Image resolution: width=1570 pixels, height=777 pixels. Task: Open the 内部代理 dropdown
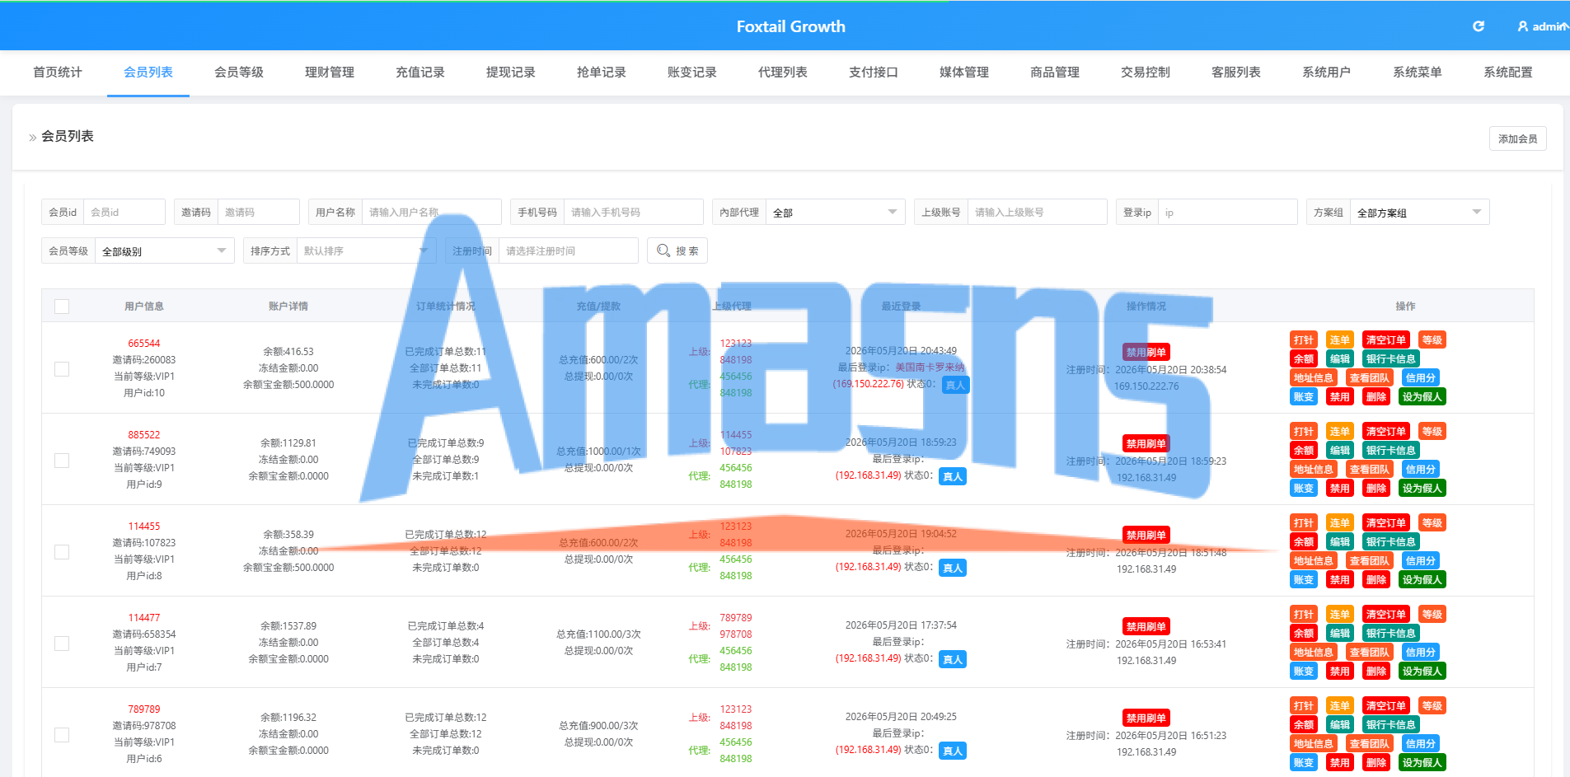click(x=835, y=213)
